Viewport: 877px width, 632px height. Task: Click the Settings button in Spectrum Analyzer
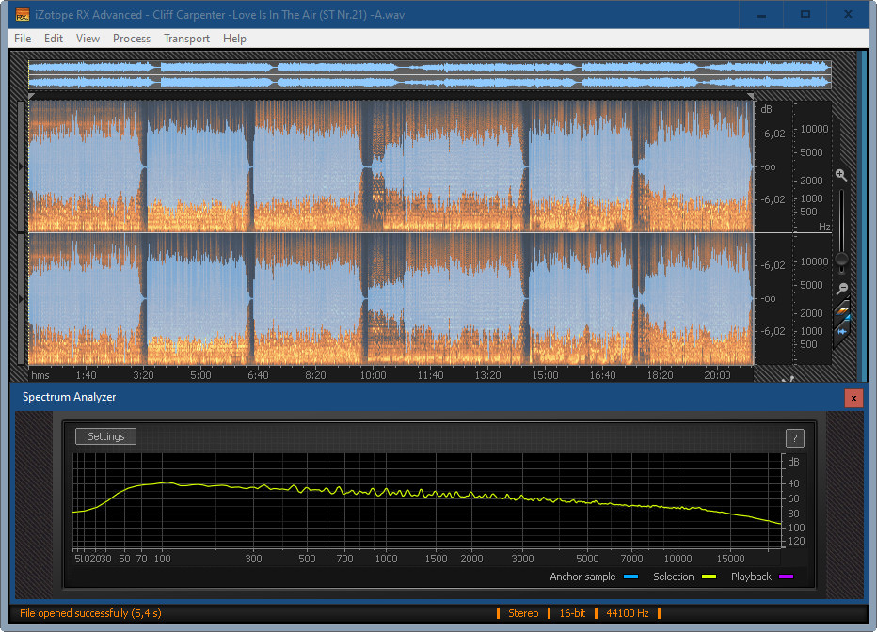click(106, 436)
